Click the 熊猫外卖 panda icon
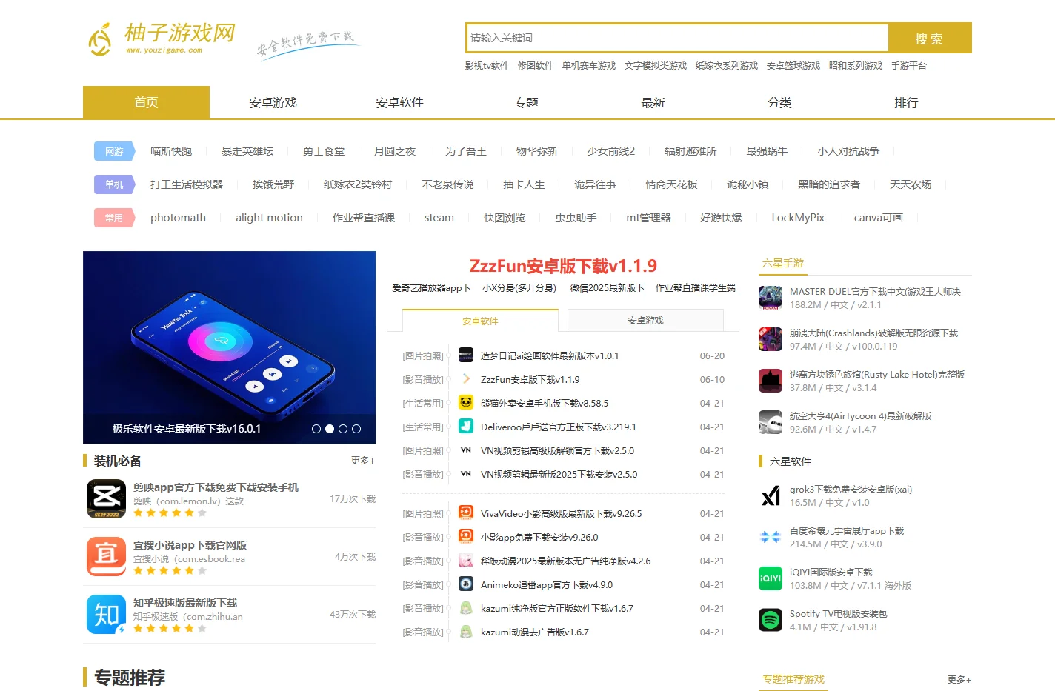 click(x=466, y=403)
